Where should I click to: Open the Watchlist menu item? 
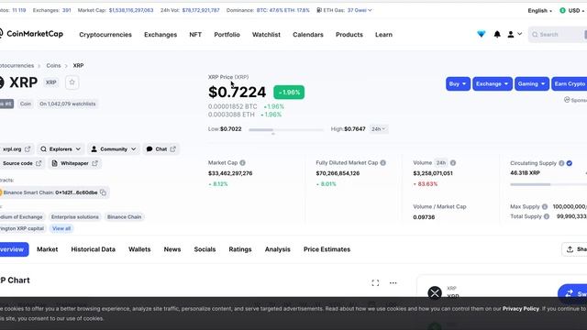tap(266, 35)
